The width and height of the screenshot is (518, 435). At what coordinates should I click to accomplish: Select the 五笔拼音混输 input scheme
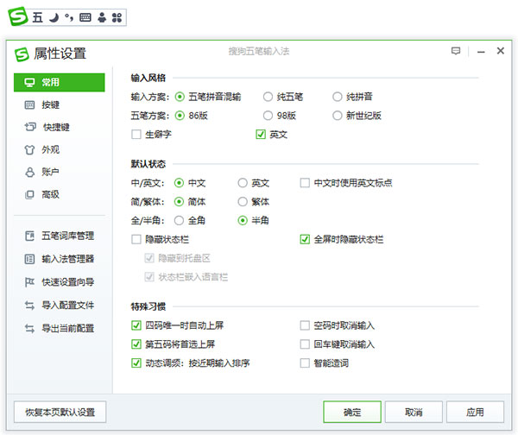click(180, 97)
